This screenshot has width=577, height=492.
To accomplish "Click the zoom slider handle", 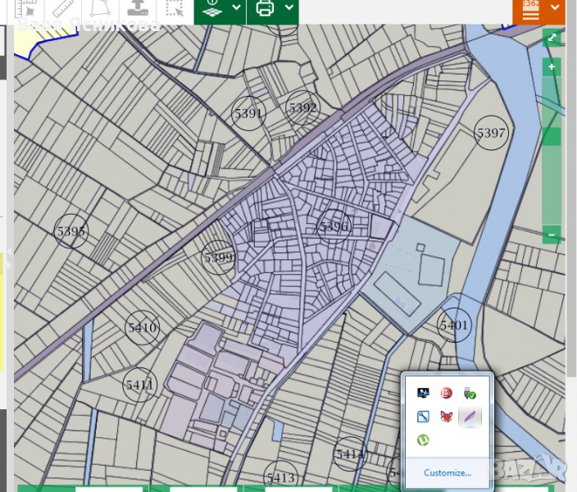I will point(552,136).
